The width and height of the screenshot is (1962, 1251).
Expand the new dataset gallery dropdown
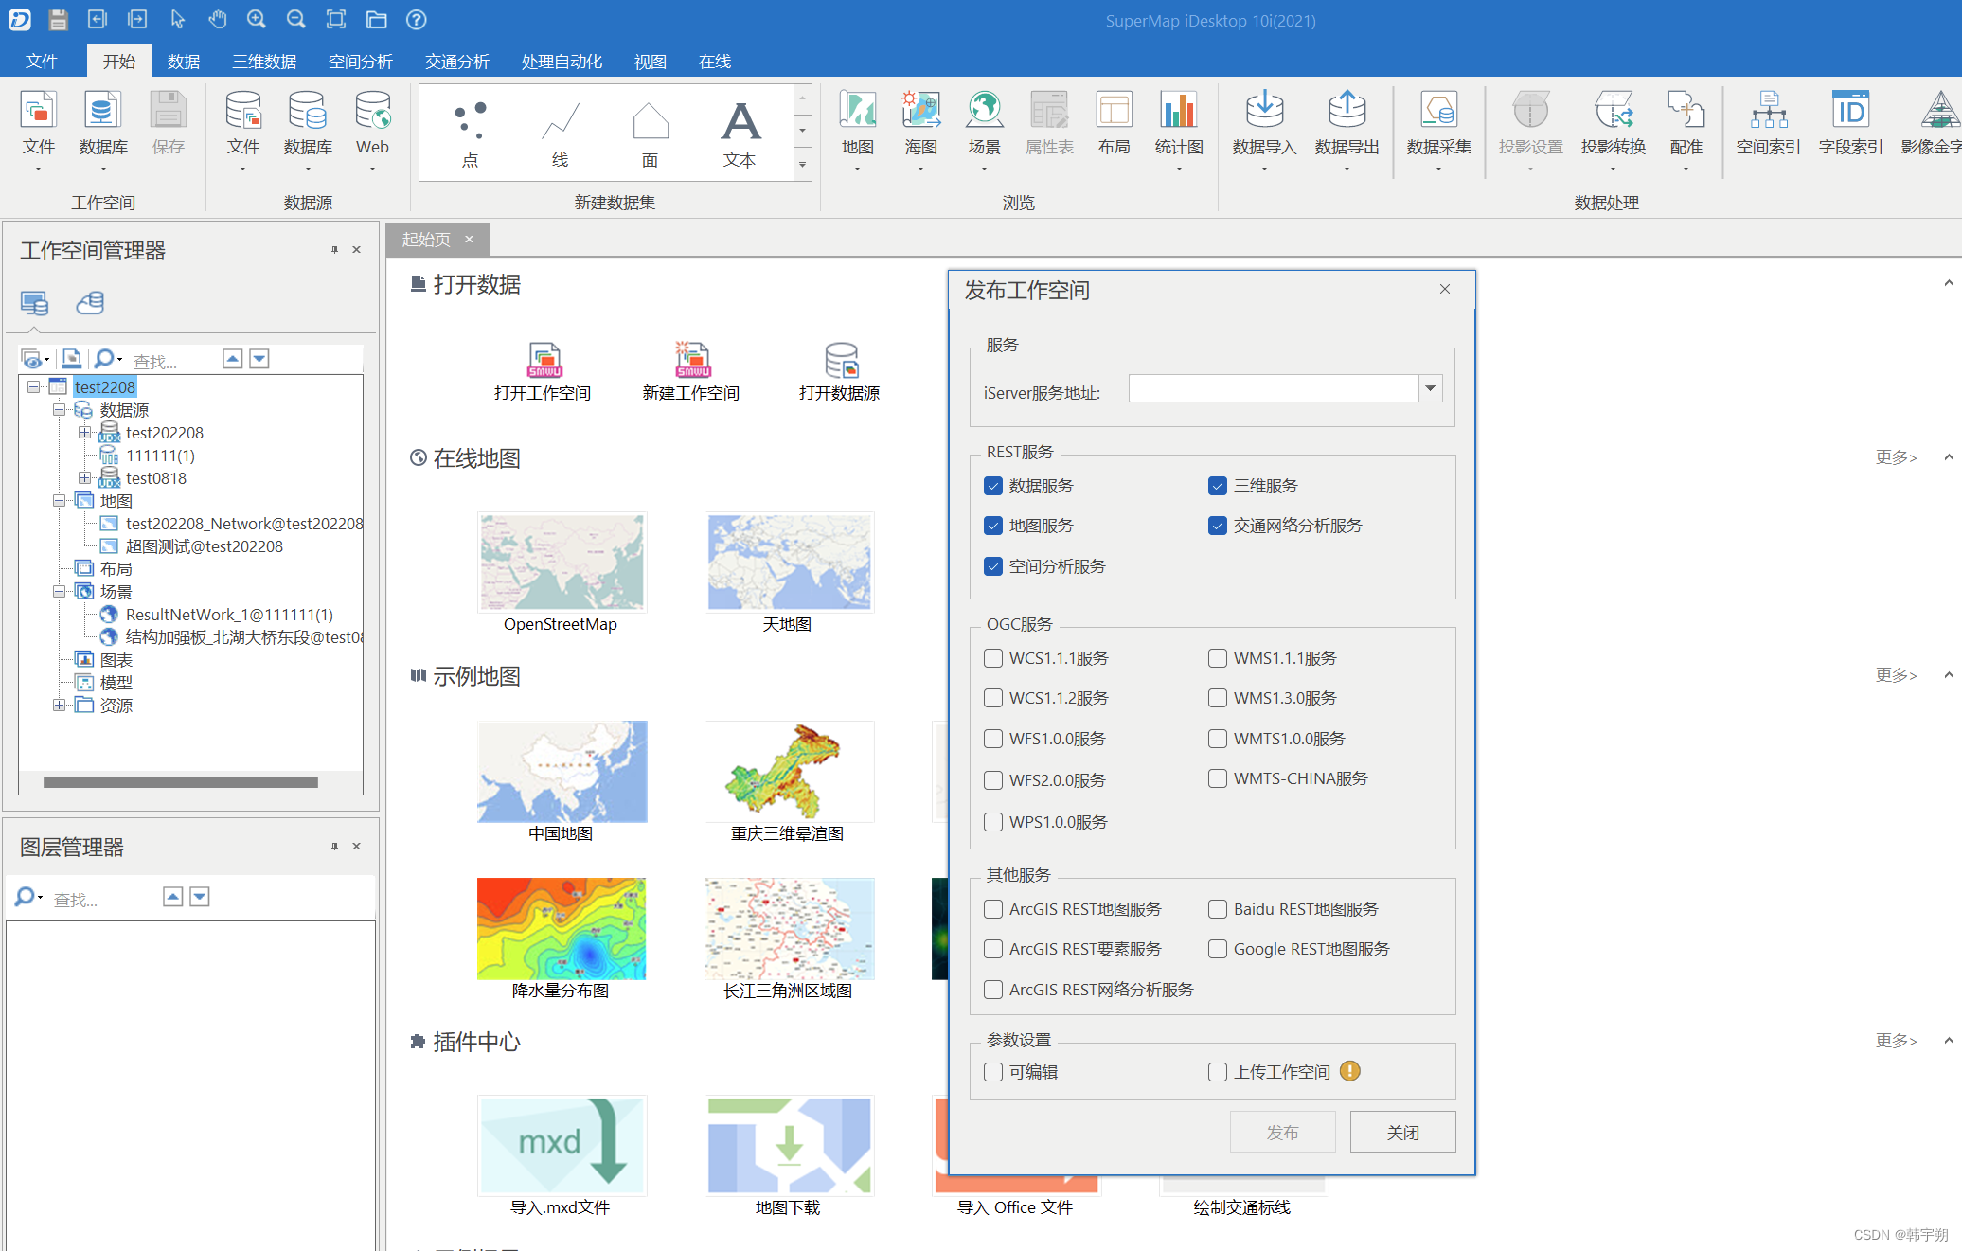pyautogui.click(x=803, y=164)
